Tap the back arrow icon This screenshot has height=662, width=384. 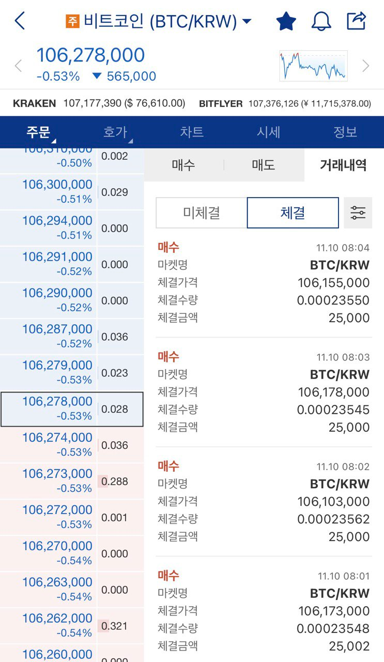coord(20,21)
